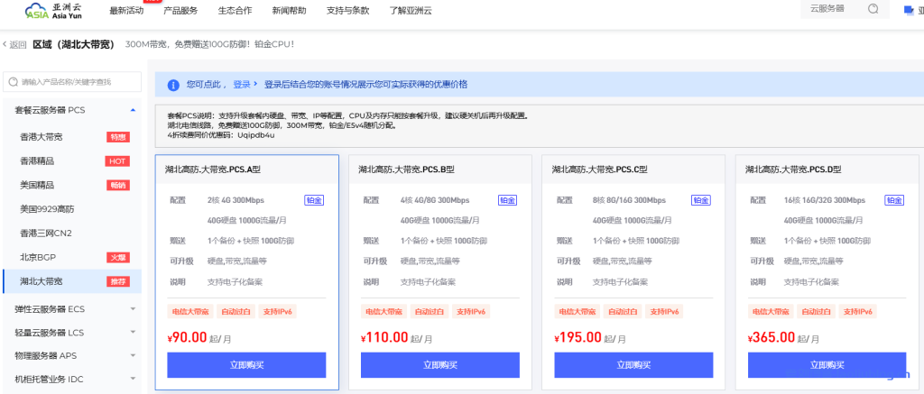Open the 新闻帮助 menu
This screenshot has height=394, width=924.
point(290,11)
